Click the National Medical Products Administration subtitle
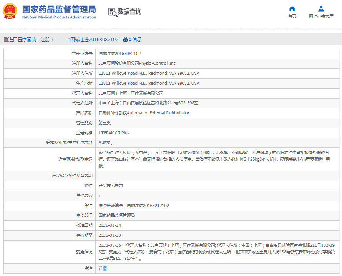Screen dimensions: 342x276 click(59, 17)
